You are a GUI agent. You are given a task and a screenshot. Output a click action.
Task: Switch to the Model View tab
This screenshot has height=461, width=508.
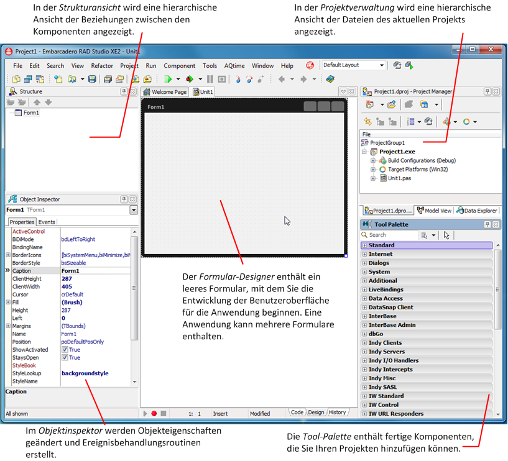[434, 211]
